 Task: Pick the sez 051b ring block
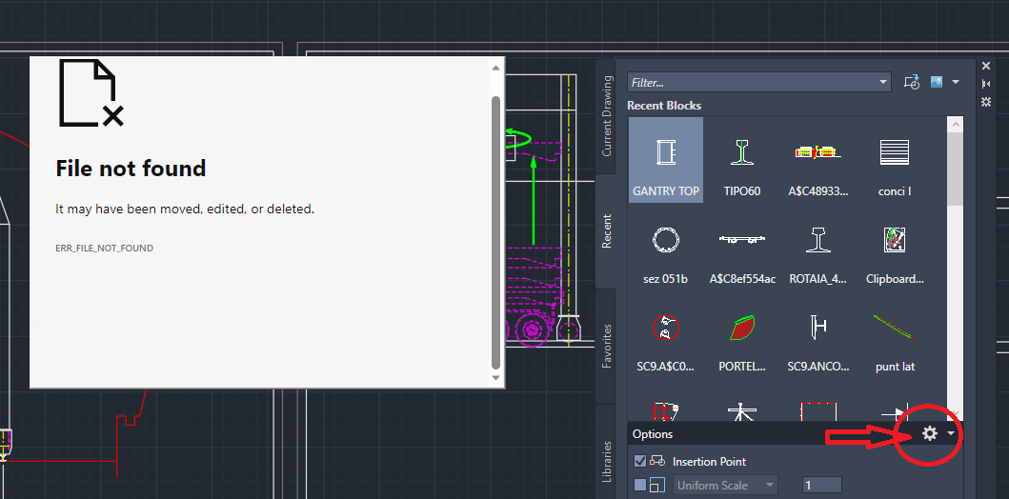click(x=665, y=249)
